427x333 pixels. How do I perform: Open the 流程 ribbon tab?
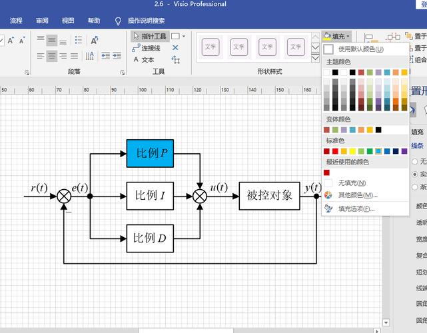[x=16, y=21]
